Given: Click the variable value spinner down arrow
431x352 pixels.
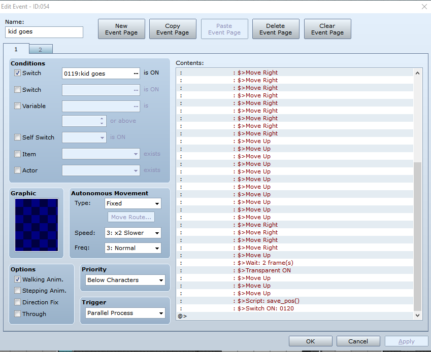Looking at the screenshot, I should pyautogui.click(x=101, y=123).
